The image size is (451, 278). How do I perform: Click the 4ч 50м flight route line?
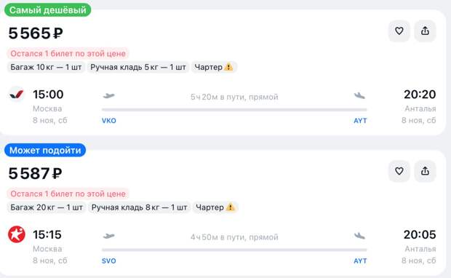[x=234, y=250]
